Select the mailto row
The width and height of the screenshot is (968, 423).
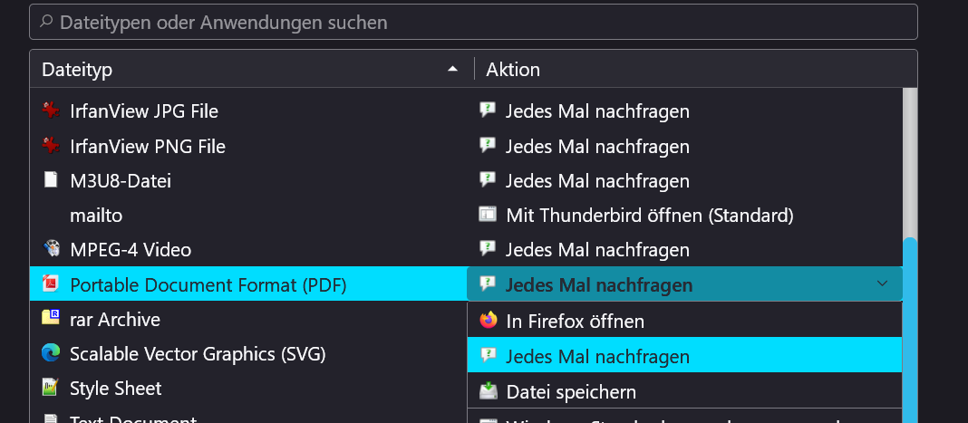click(95, 216)
